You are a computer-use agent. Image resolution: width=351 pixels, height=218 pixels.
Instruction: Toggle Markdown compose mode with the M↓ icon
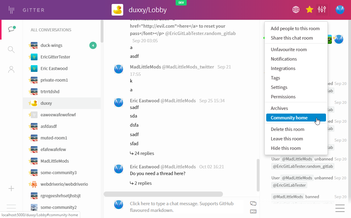click(x=253, y=211)
